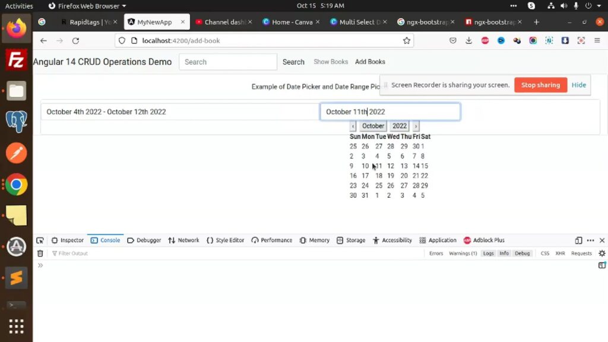Switch to Network devtools tab
Screen dimensions: 608x342
184,240
